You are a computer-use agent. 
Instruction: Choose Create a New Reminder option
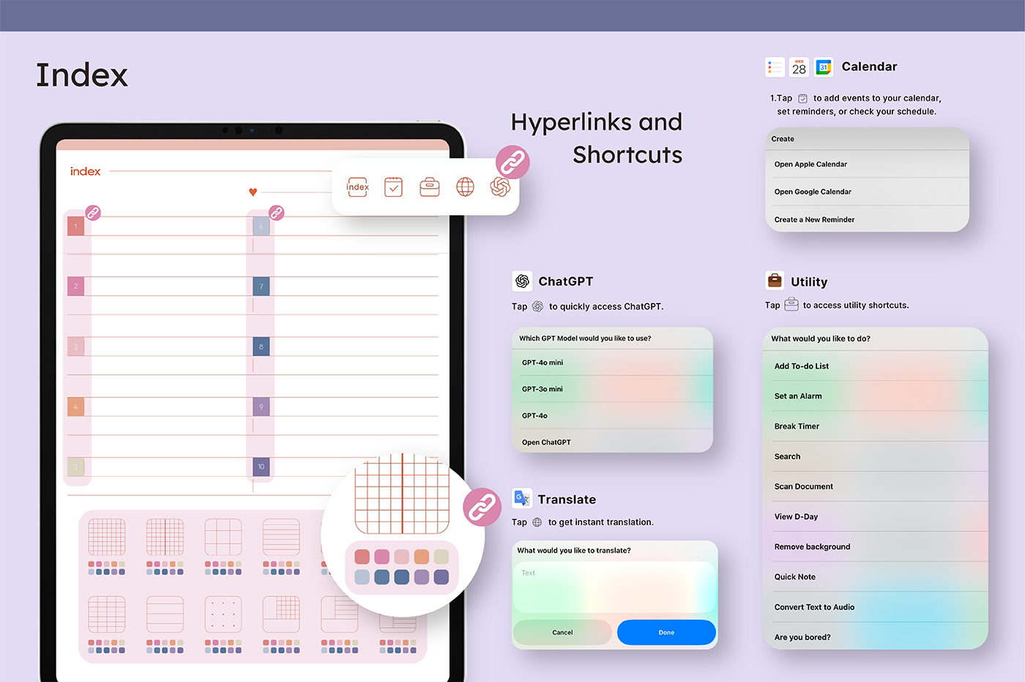point(814,220)
